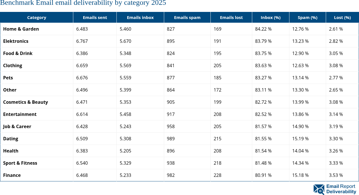Viewport: 359px width, 195px height.
Task: Click the Job & Career category cell
Action: click(17, 126)
